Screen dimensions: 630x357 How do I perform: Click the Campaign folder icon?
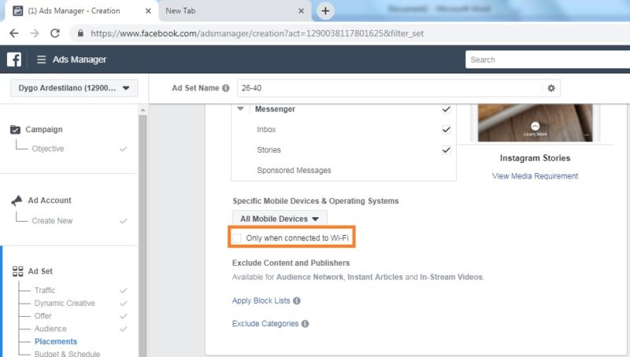(x=15, y=129)
